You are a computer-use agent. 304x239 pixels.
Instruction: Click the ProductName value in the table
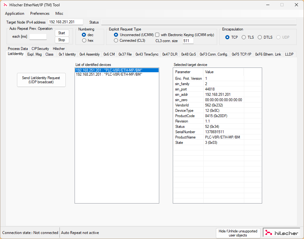coord(222,137)
